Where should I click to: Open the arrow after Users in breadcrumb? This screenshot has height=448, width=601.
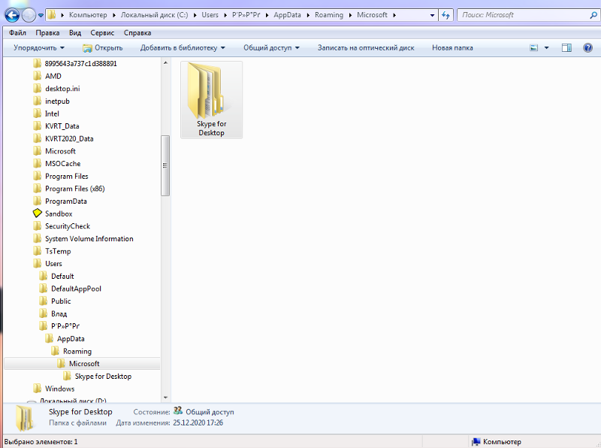(225, 15)
